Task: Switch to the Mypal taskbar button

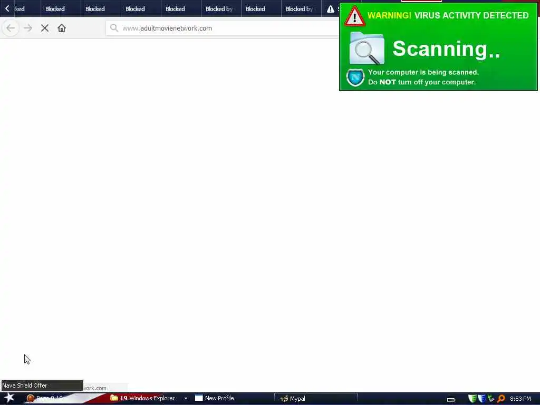Action: tap(315, 399)
